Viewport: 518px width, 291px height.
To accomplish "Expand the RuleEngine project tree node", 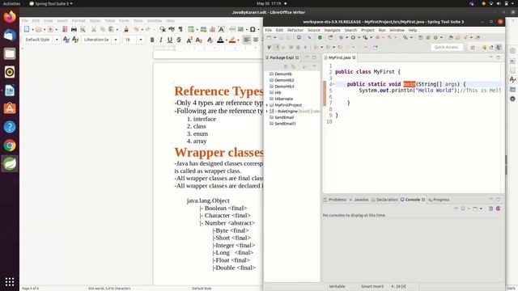I will (266, 112).
